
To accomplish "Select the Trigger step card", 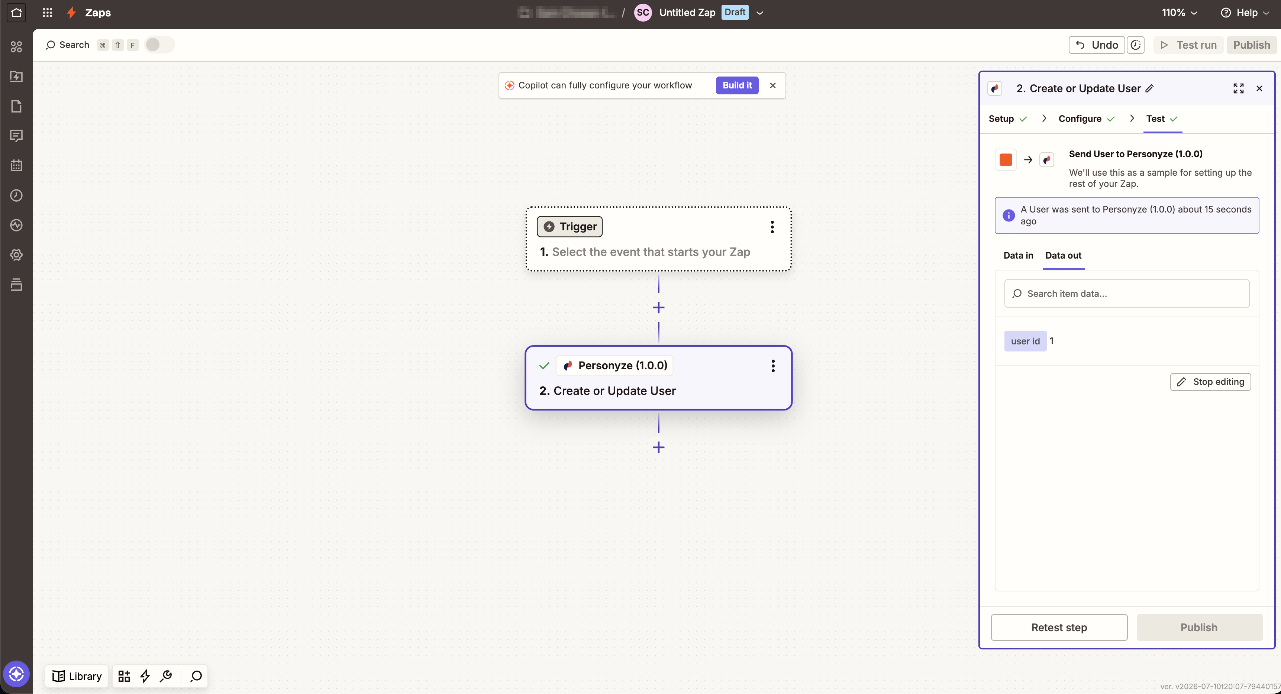I will pos(658,239).
